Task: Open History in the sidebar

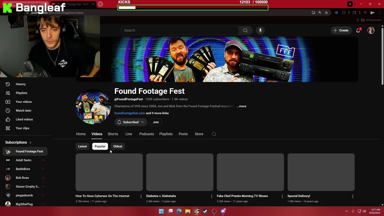Action: [x=25, y=84]
